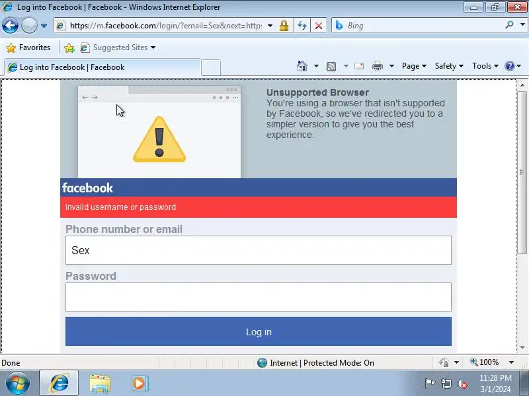529x396 pixels.
Task: Expand the feeds dropdown arrow
Action: click(x=346, y=66)
